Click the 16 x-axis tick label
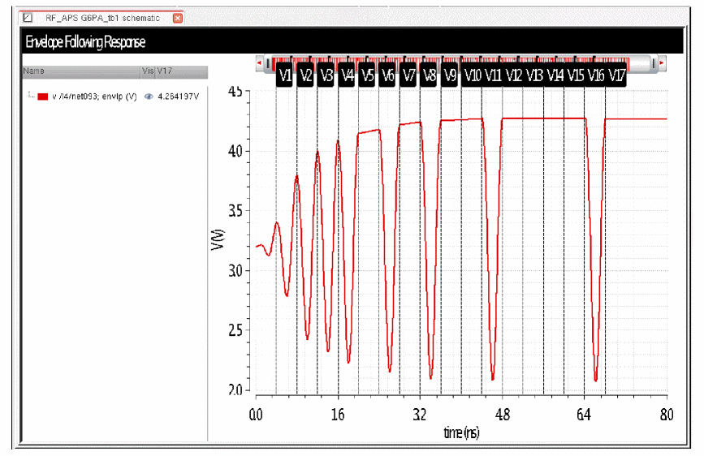Viewport: 704px width, 456px height. click(338, 415)
